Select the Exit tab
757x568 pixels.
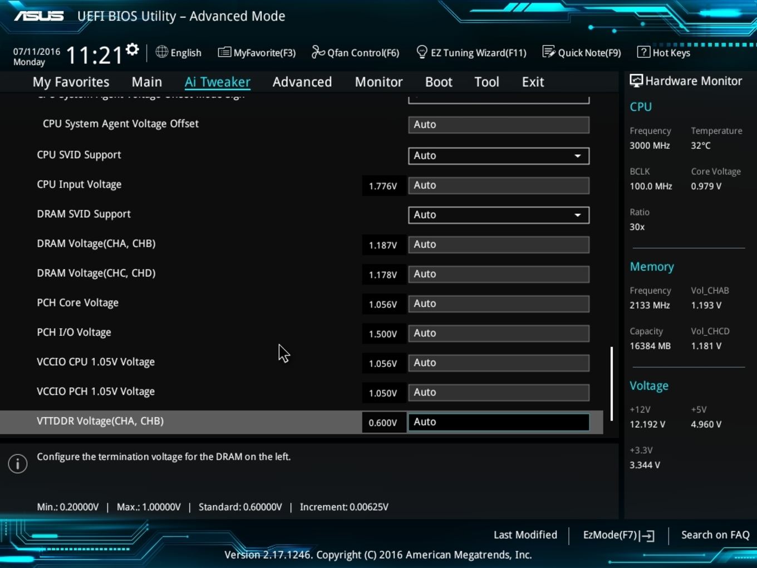(533, 82)
